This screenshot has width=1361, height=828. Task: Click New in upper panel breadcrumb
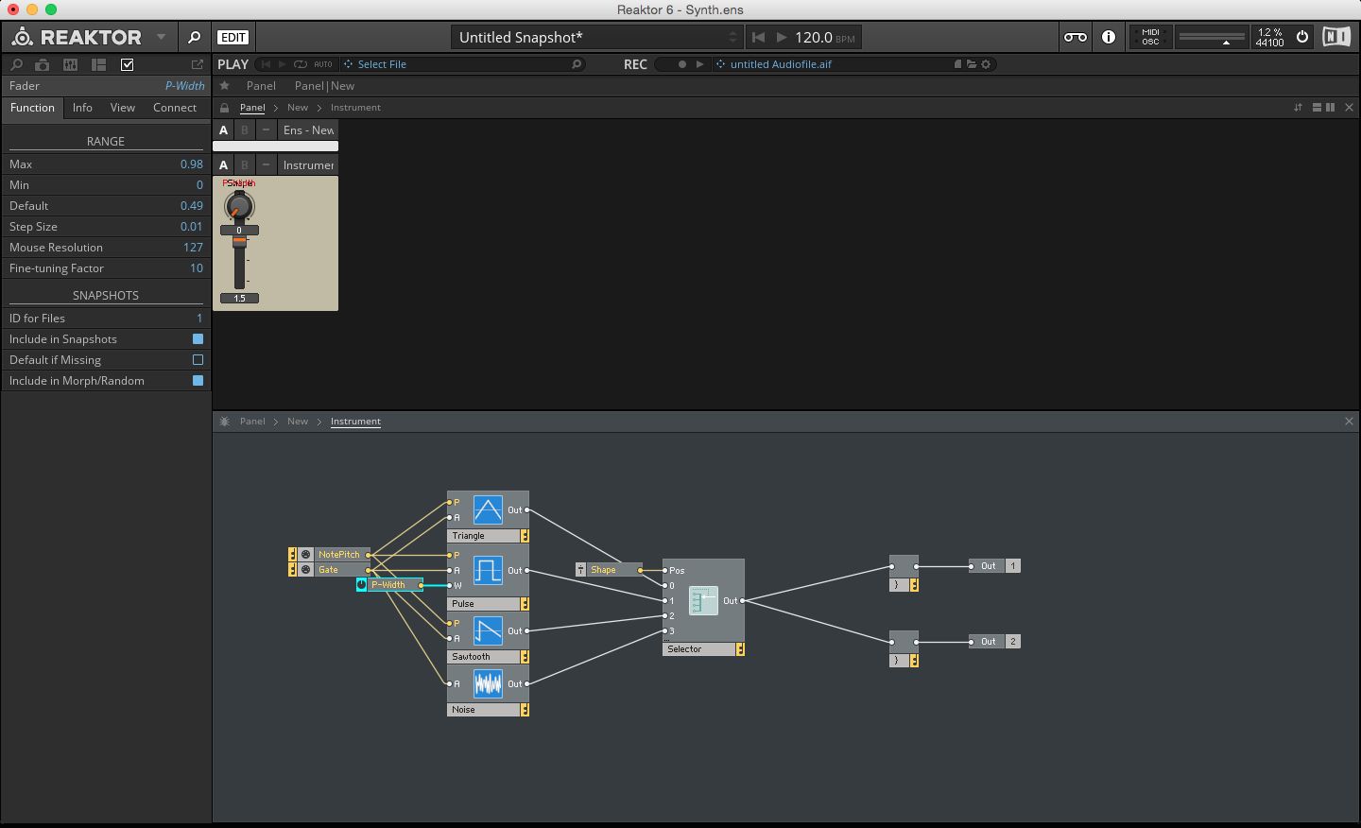[298, 108]
